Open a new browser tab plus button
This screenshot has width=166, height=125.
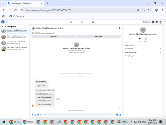pyautogui.click(x=47, y=3)
